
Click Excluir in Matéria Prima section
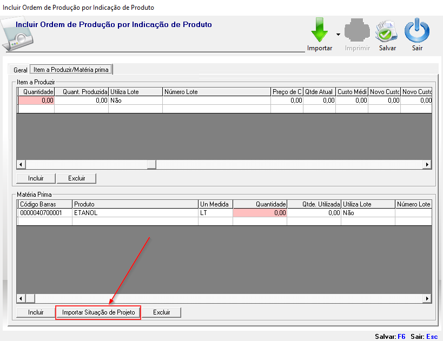tap(162, 312)
